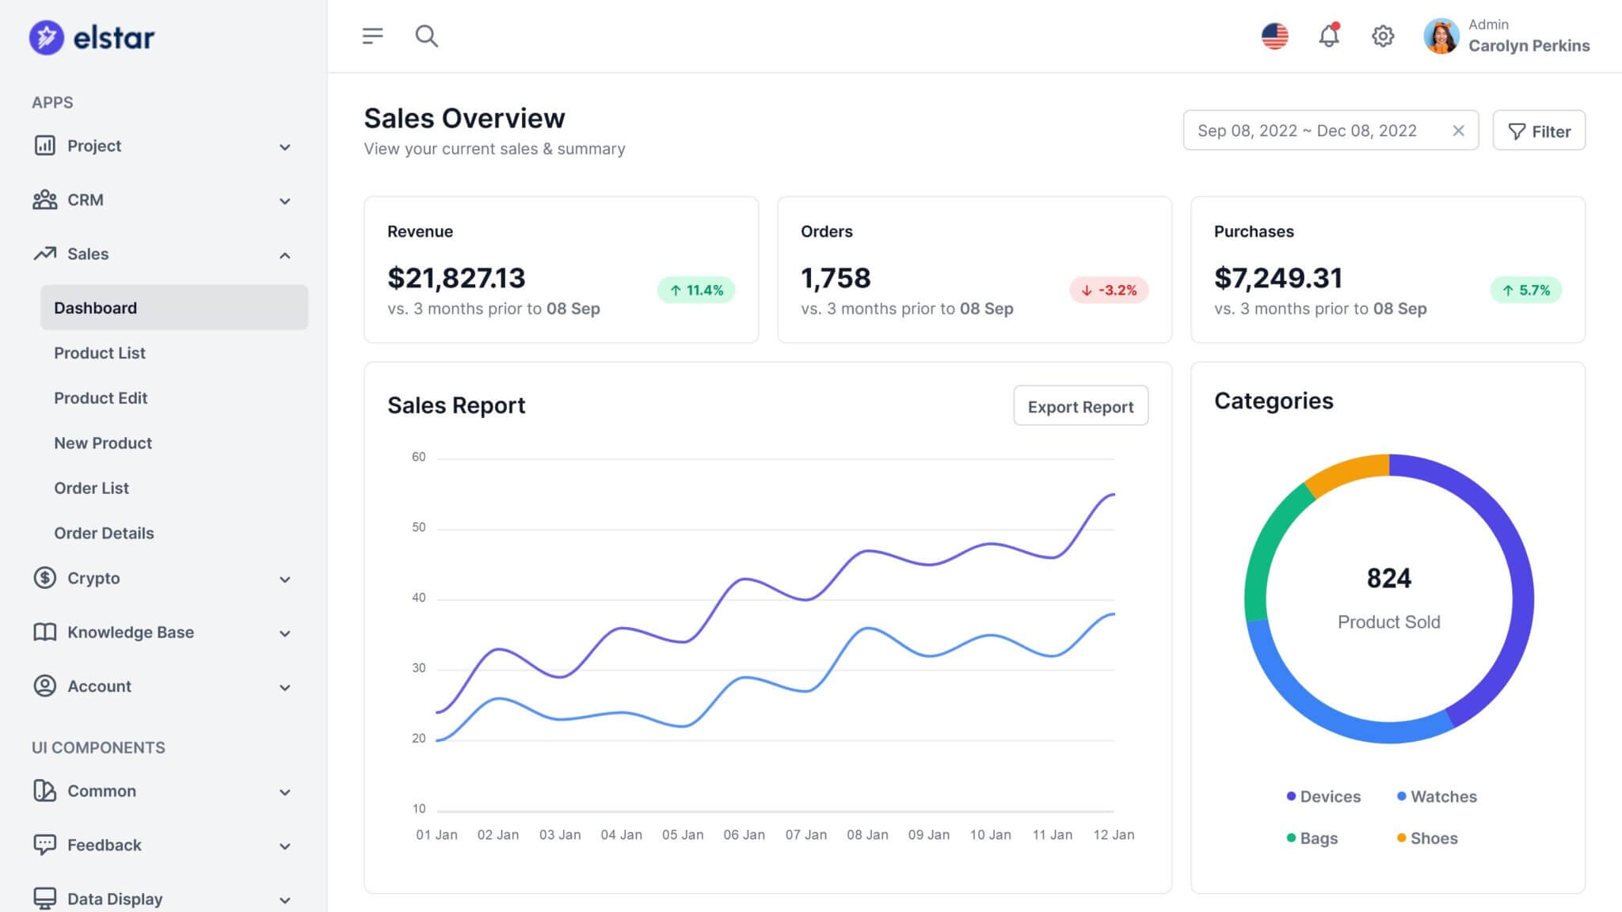
Task: Click the Carolyn Perkins name
Action: pos(1529,45)
